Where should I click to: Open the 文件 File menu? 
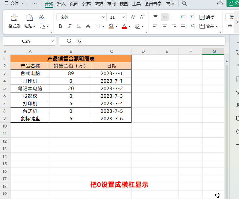(x=14, y=3)
